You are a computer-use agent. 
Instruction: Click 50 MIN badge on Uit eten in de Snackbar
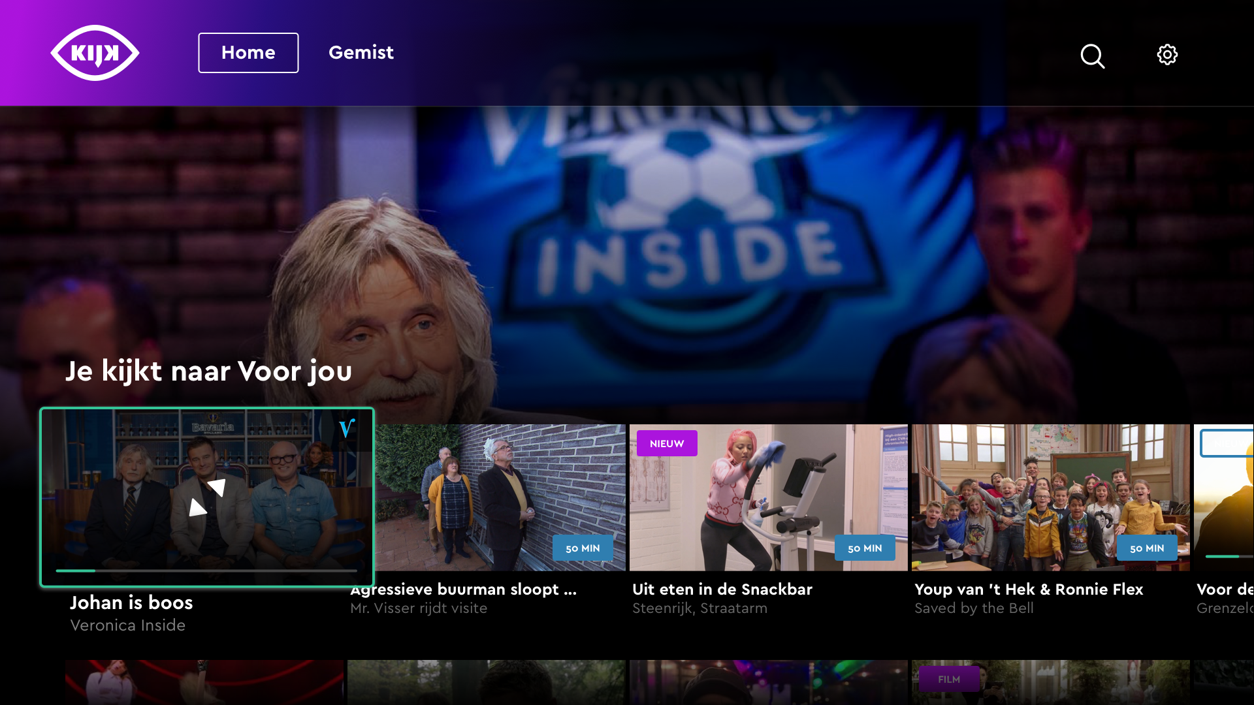[865, 548]
